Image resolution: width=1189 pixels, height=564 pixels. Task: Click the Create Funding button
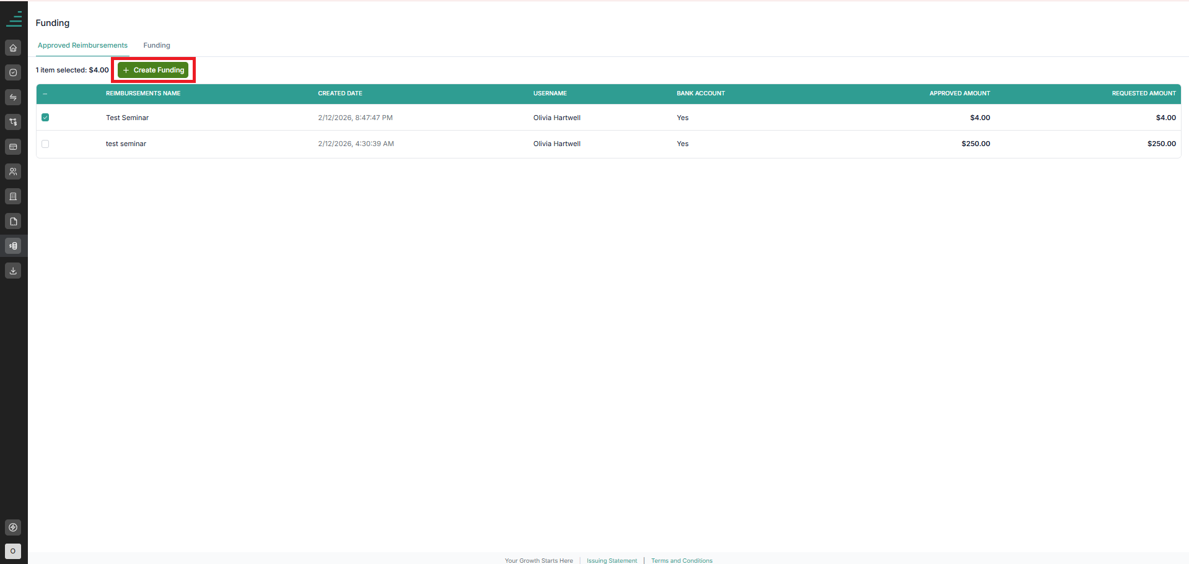(x=153, y=70)
